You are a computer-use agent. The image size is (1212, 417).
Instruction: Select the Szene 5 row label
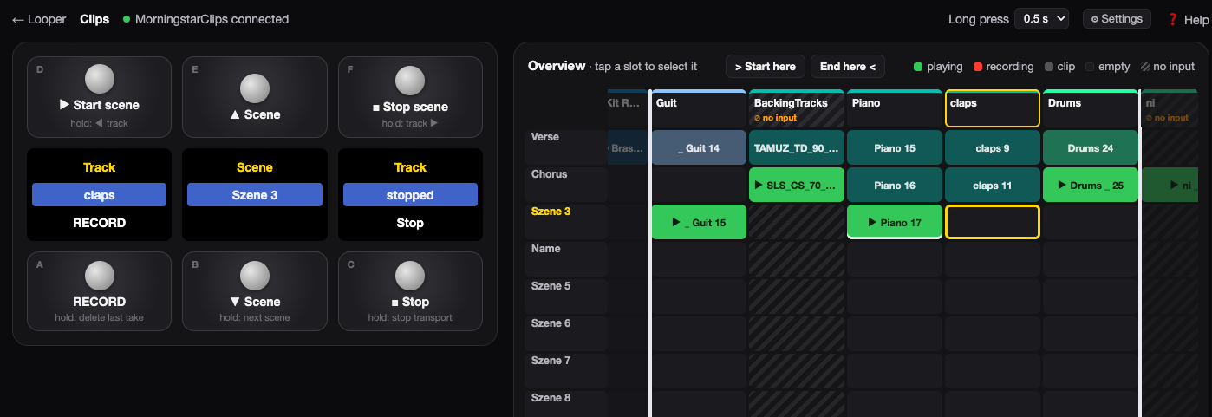567,296
